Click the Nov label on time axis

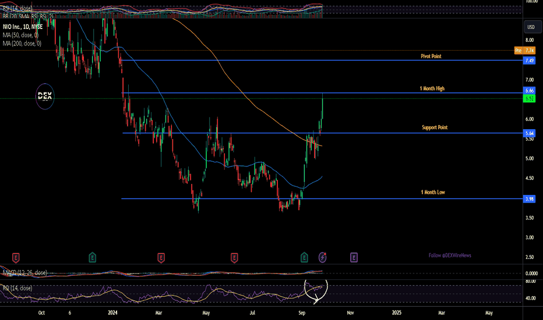pyautogui.click(x=351, y=313)
